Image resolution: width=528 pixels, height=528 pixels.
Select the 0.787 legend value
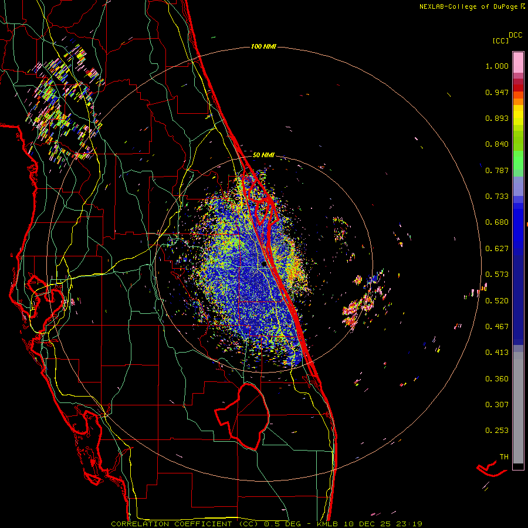(497, 170)
